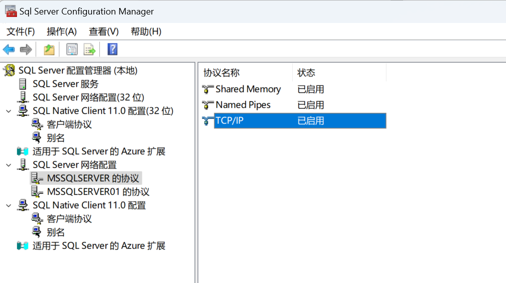Select SQL Server 服务 in the tree

click(65, 84)
